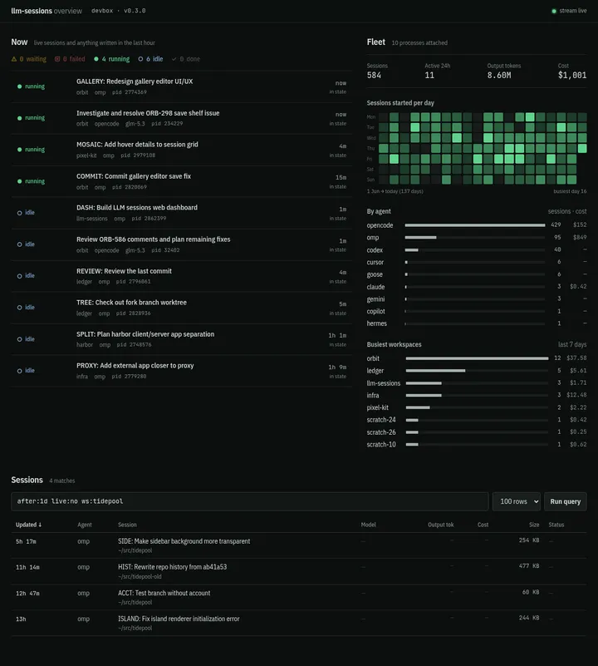The height and width of the screenshot is (666, 598).
Task: Click the Active 24h value 11
Action: click(x=429, y=76)
